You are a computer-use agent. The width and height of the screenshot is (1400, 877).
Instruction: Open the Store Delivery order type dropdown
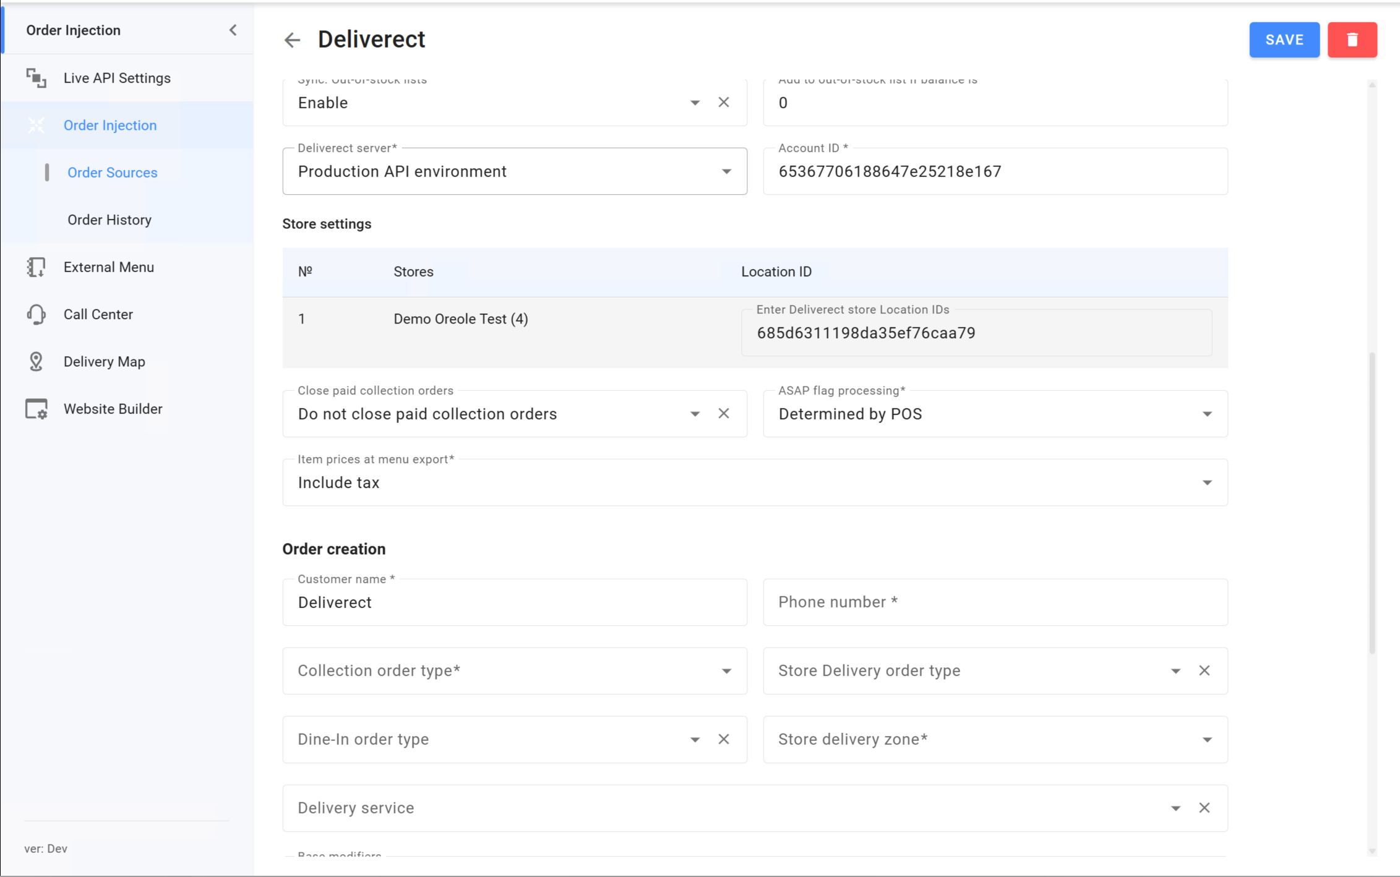1175,671
